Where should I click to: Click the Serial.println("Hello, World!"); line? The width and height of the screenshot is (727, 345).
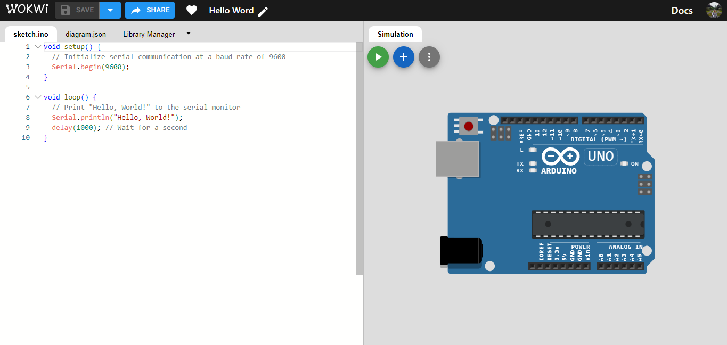point(117,118)
